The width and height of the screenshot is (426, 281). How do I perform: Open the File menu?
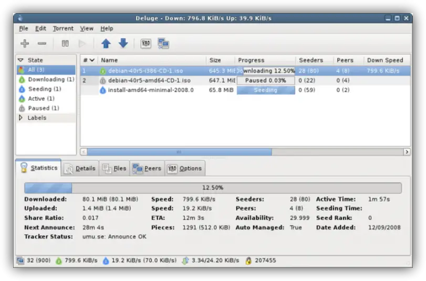tap(24, 28)
